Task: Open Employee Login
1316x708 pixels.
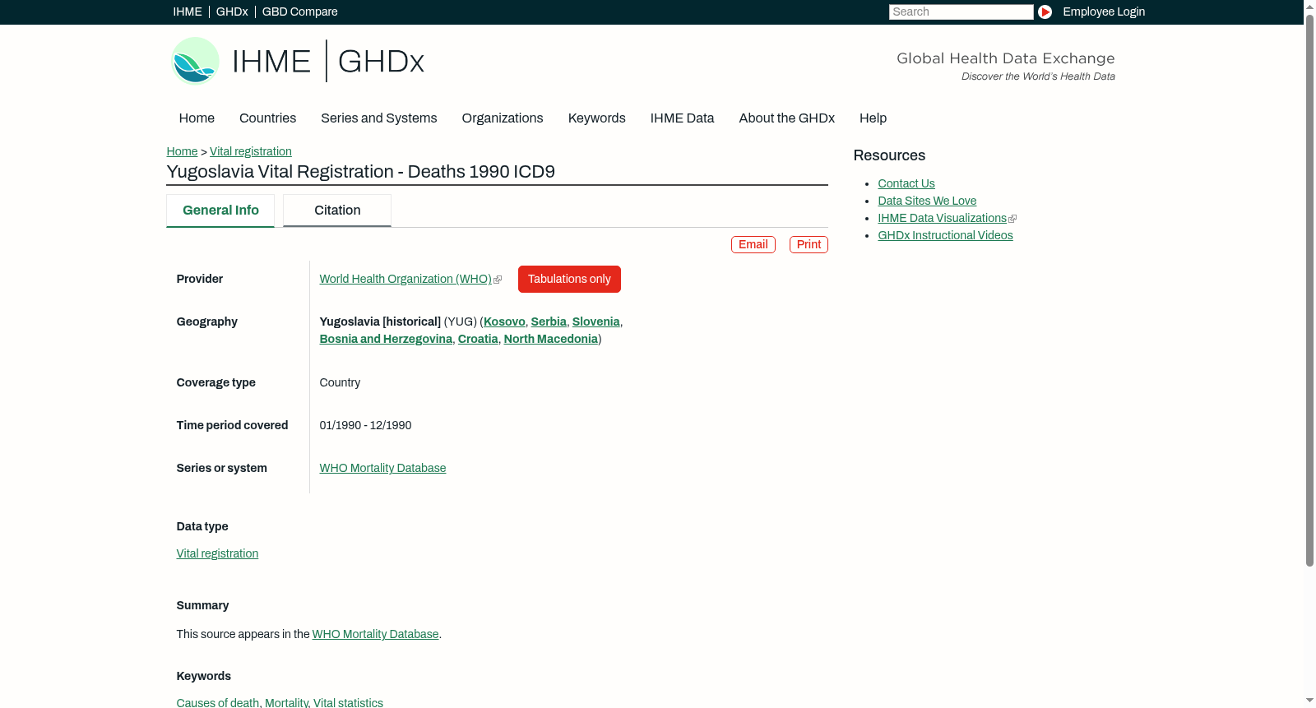Action: pos(1104,12)
